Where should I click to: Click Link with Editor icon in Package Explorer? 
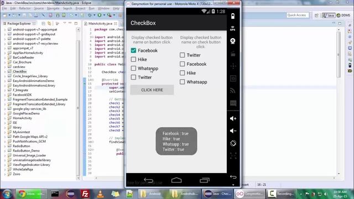[49, 23]
